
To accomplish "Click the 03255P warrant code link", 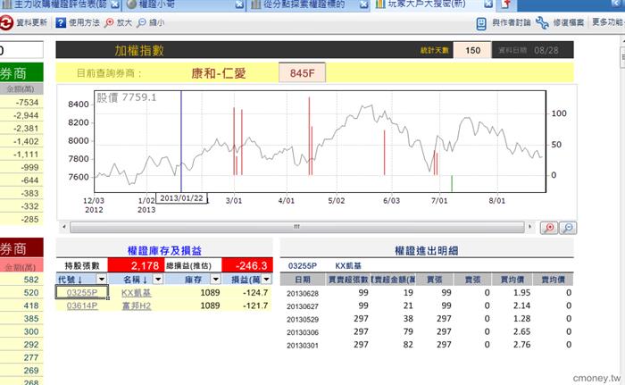I will coord(82,292).
